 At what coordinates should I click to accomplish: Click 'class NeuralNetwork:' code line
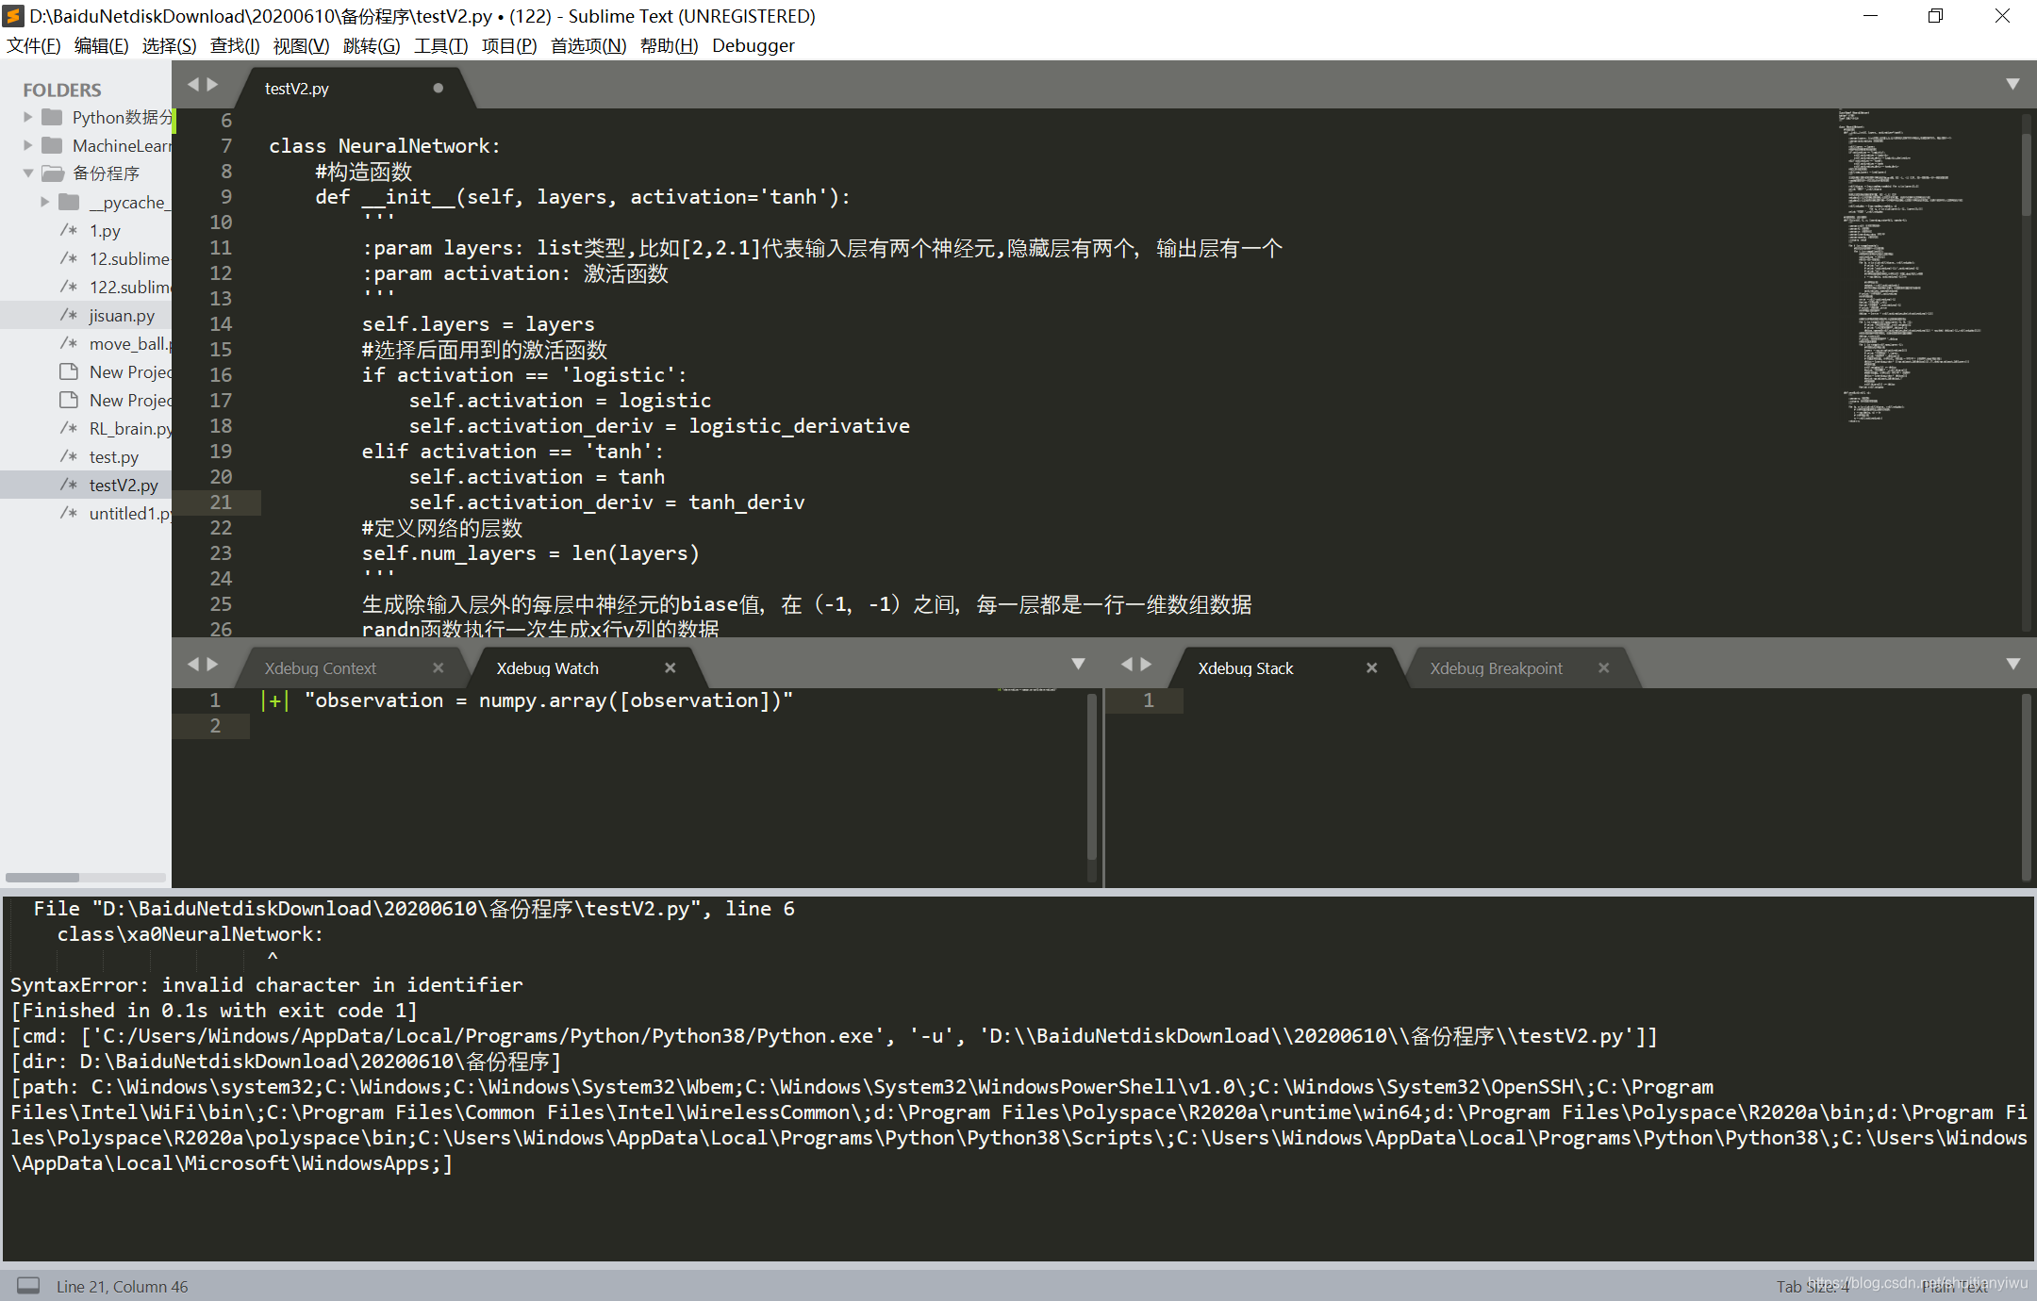(384, 146)
